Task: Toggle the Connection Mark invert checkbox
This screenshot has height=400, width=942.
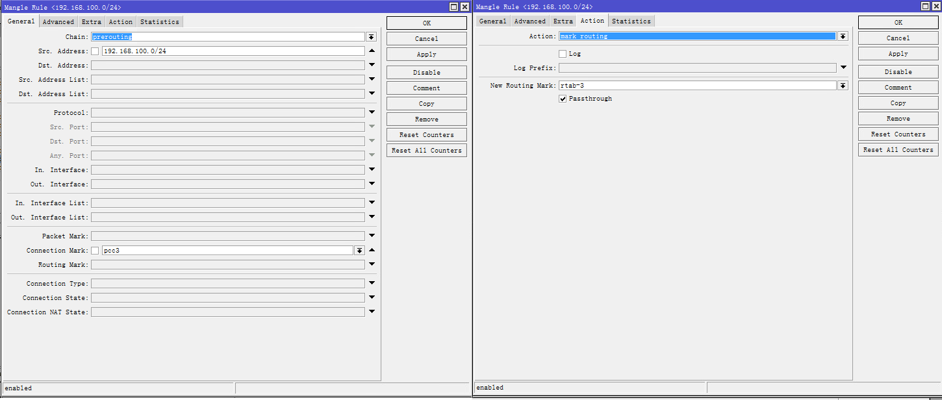Action: pos(95,251)
